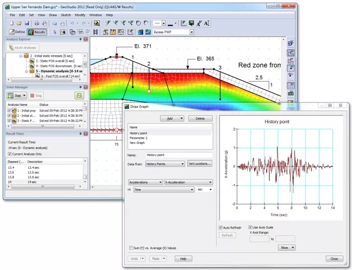
Task: Click the contour labels icon beside Excess PWP
Action: [148, 32]
